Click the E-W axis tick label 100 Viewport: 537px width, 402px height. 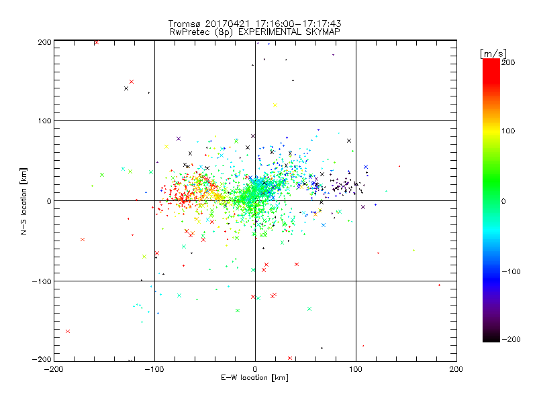click(356, 369)
